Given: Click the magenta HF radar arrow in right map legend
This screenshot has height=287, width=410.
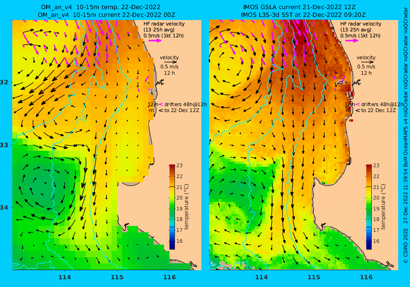Looking at the screenshot, I should tap(352, 41).
